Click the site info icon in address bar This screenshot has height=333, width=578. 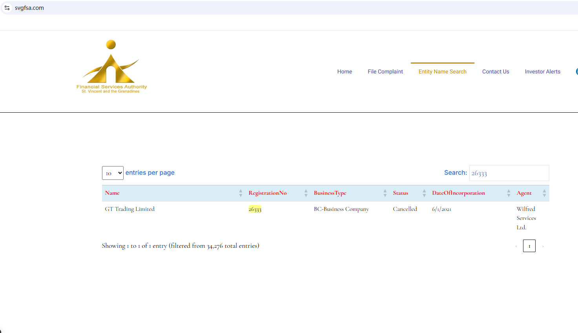point(7,8)
